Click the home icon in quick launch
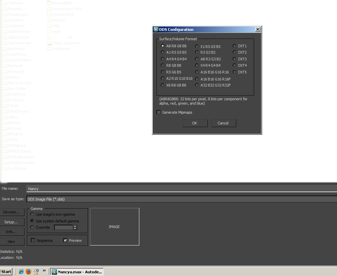 (36, 272)
